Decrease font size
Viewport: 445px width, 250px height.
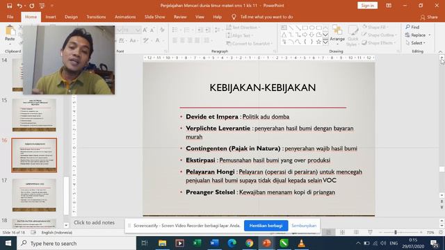152,30
